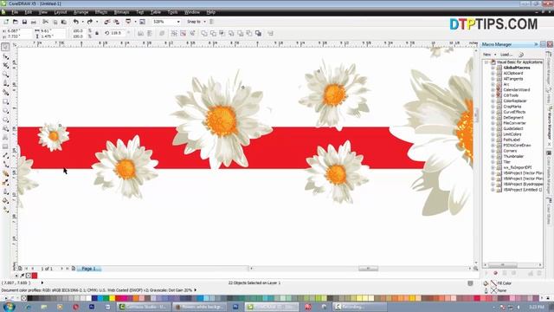Click the add page icon before page counter
554x312 pixels.
[20, 269]
